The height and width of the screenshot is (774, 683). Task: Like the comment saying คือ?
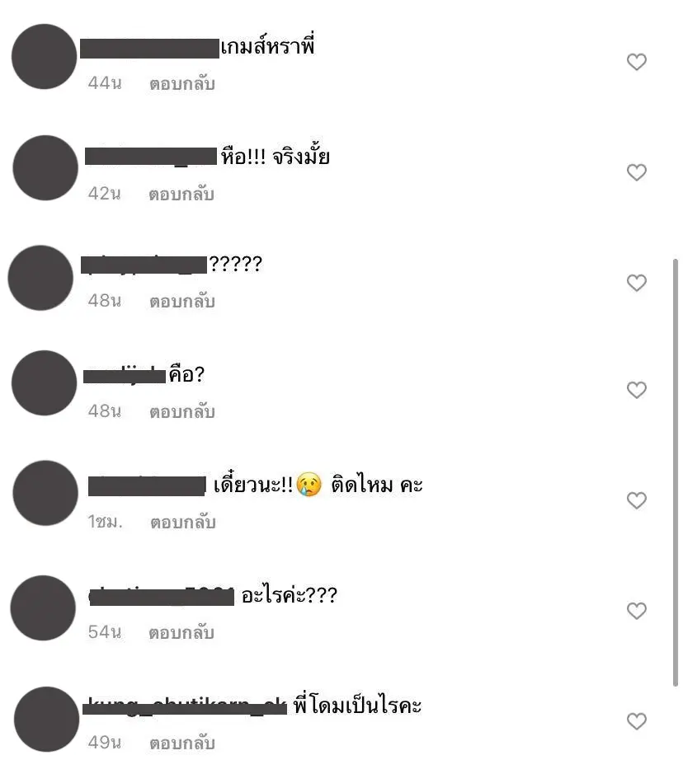point(636,390)
